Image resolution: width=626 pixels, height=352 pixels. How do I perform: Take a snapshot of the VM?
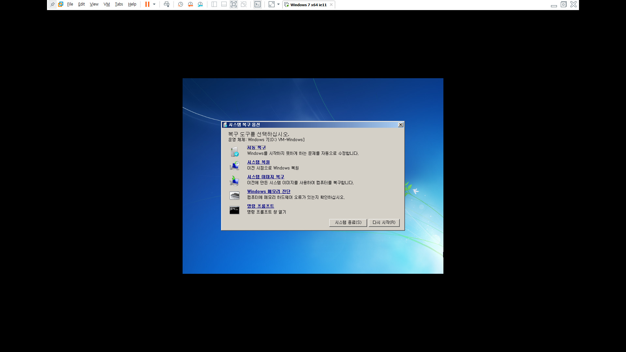[181, 5]
